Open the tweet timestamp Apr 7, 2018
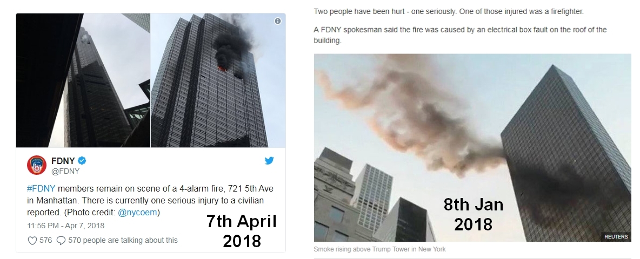The image size is (640, 259). coord(66,226)
